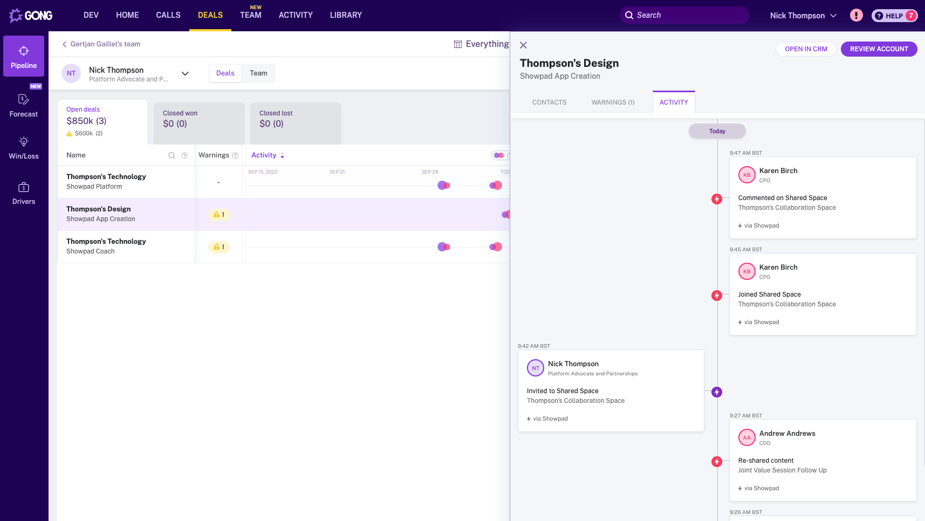The height and width of the screenshot is (521, 925).
Task: Switch to the Team view toggle
Action: point(258,73)
